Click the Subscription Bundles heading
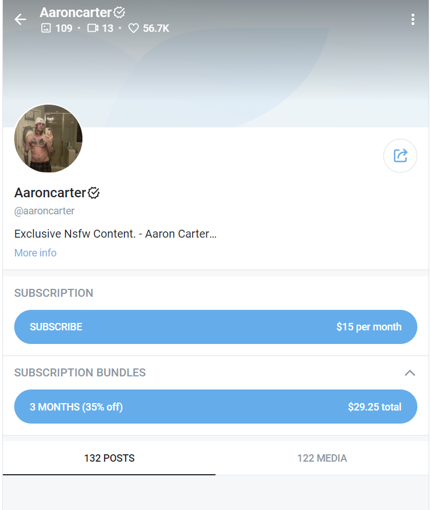Screen dimensions: 431x510 click(x=80, y=373)
